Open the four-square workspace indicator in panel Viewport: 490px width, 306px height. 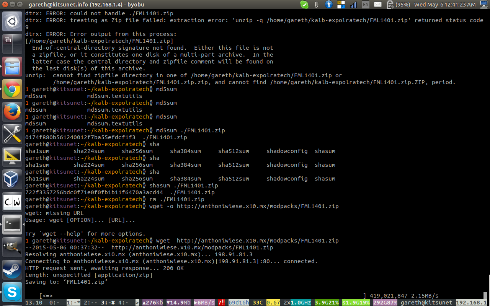pos(341,5)
